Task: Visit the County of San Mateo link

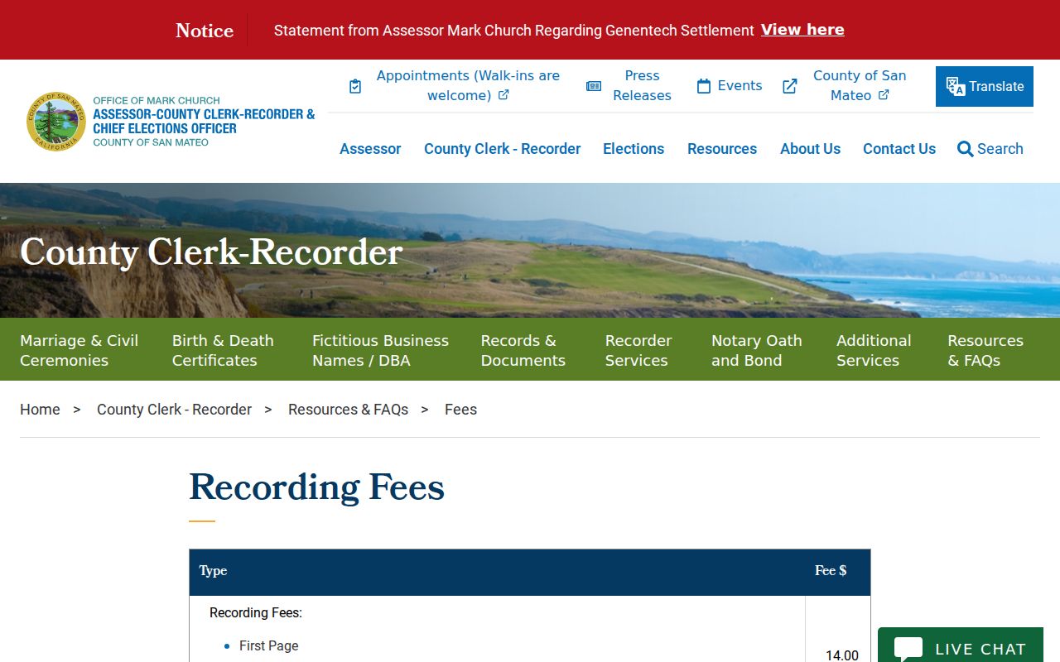Action: [x=860, y=85]
